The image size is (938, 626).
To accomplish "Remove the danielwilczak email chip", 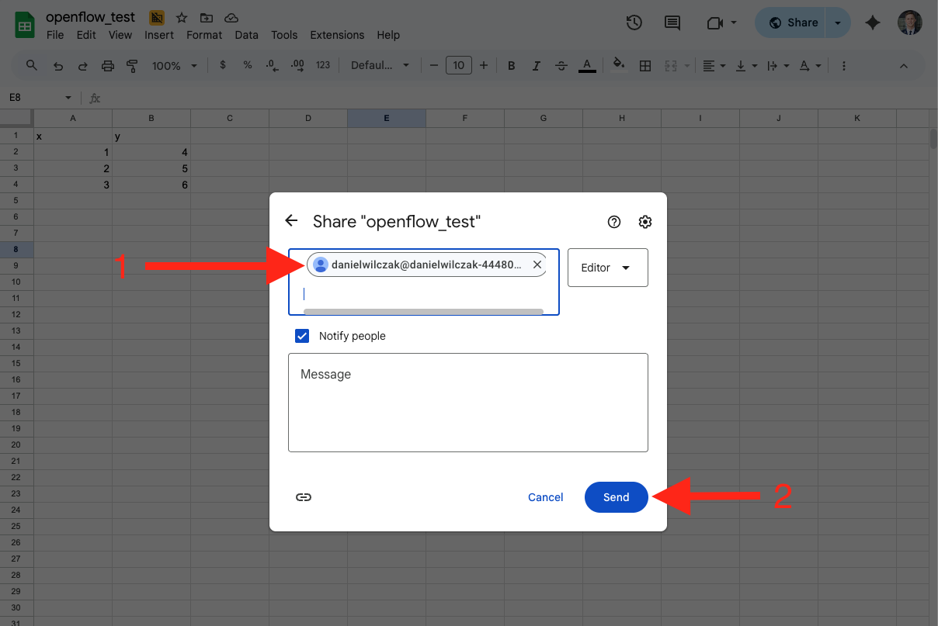I will click(x=537, y=265).
